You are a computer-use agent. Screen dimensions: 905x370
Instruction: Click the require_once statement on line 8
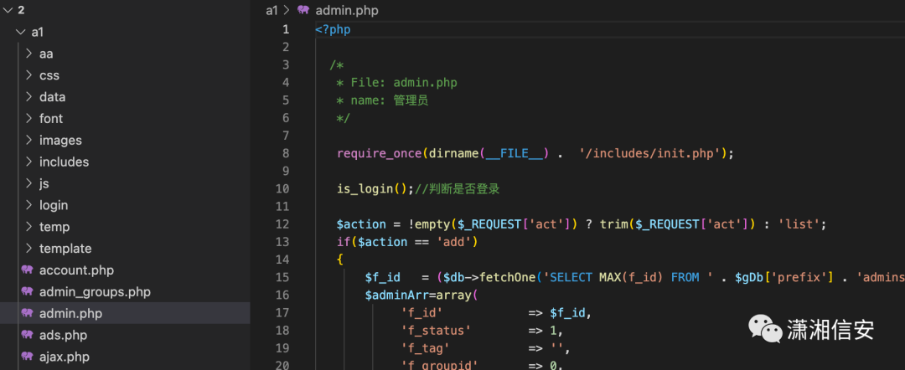[535, 153]
